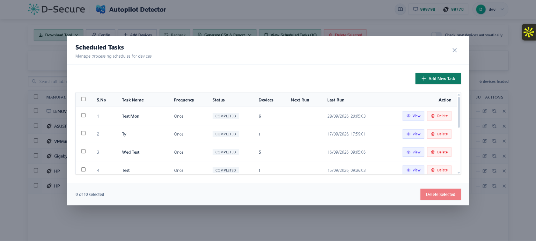Delete the Wed Test scheduled task
The height and width of the screenshot is (241, 536).
click(439, 152)
